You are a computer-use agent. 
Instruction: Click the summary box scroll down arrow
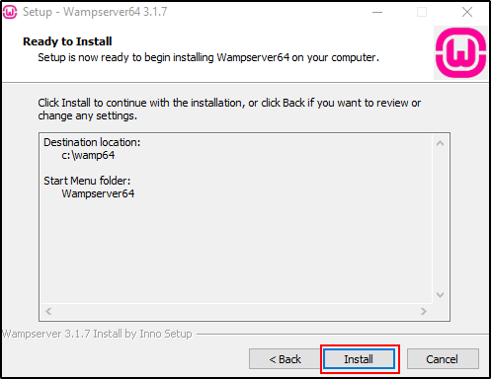440,294
